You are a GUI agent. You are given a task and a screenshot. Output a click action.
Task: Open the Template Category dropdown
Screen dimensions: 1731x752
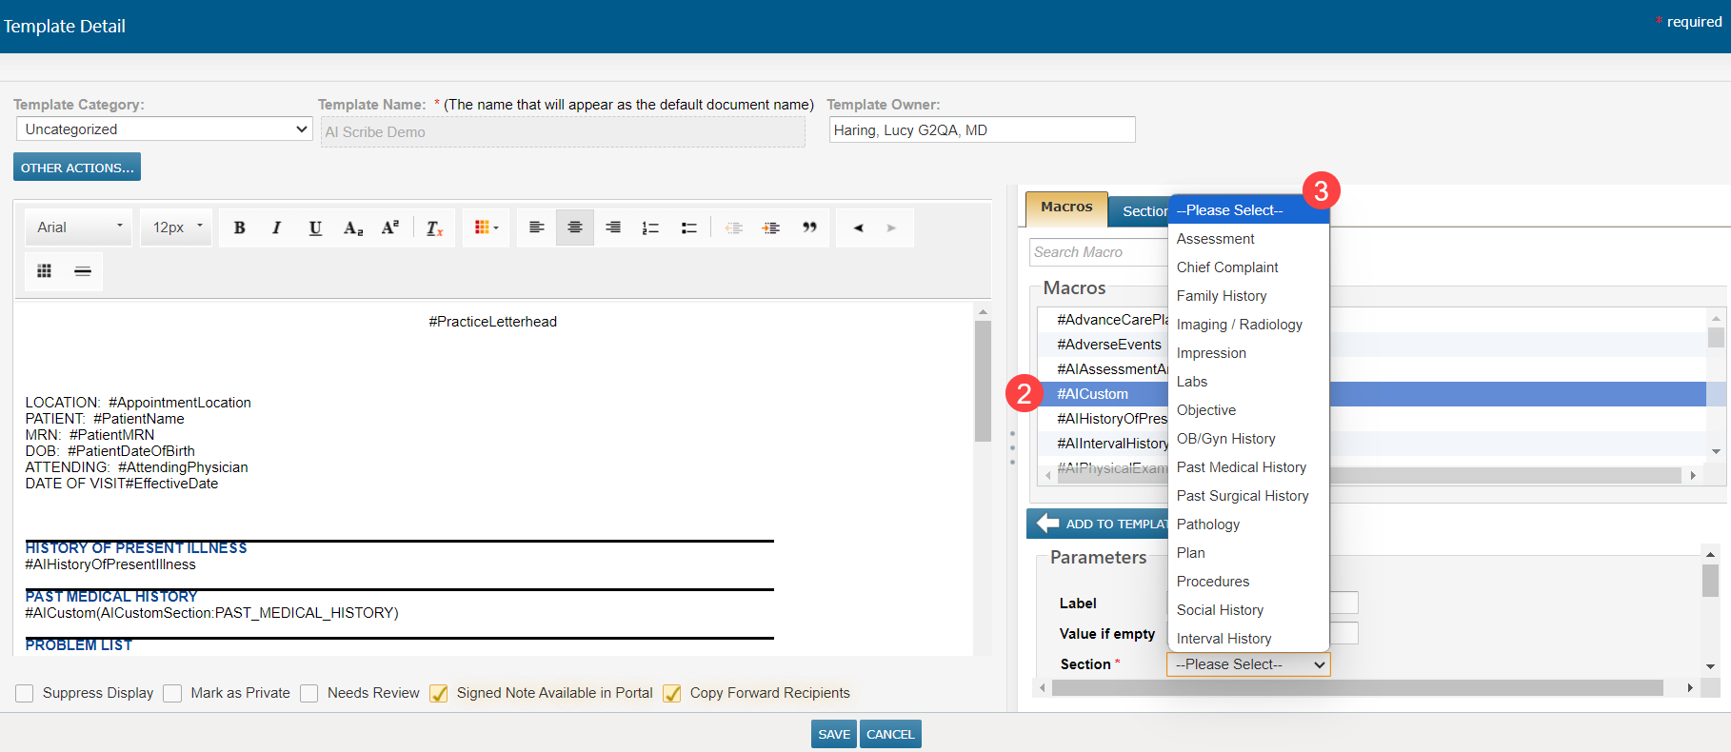(164, 129)
